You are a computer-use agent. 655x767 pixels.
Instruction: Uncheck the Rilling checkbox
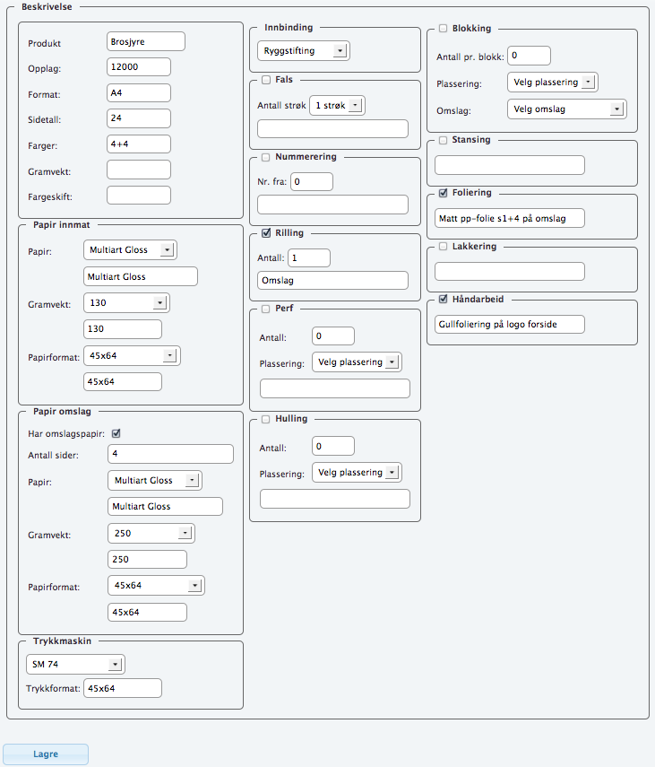point(265,233)
